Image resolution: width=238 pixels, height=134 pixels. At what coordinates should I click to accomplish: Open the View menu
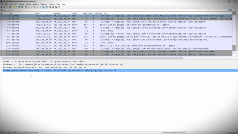pyautogui.click(x=11, y=4)
